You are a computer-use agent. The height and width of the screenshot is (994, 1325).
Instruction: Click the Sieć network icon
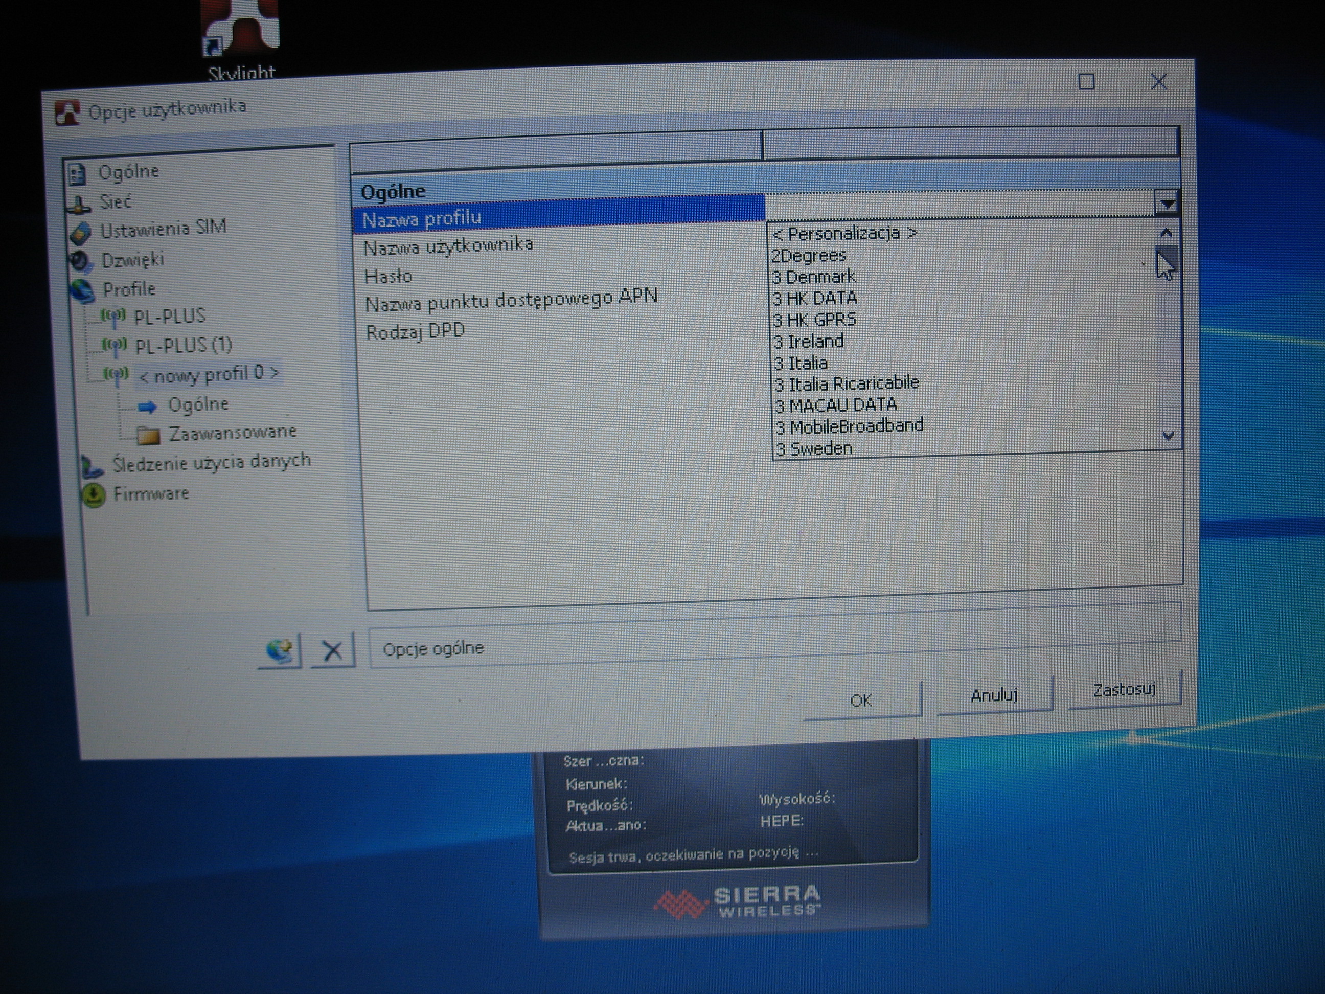tap(79, 204)
